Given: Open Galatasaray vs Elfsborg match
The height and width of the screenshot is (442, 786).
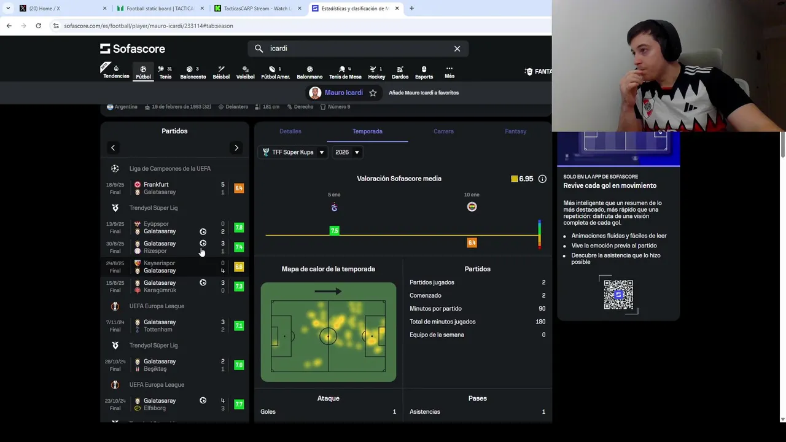Looking at the screenshot, I should pyautogui.click(x=174, y=405).
